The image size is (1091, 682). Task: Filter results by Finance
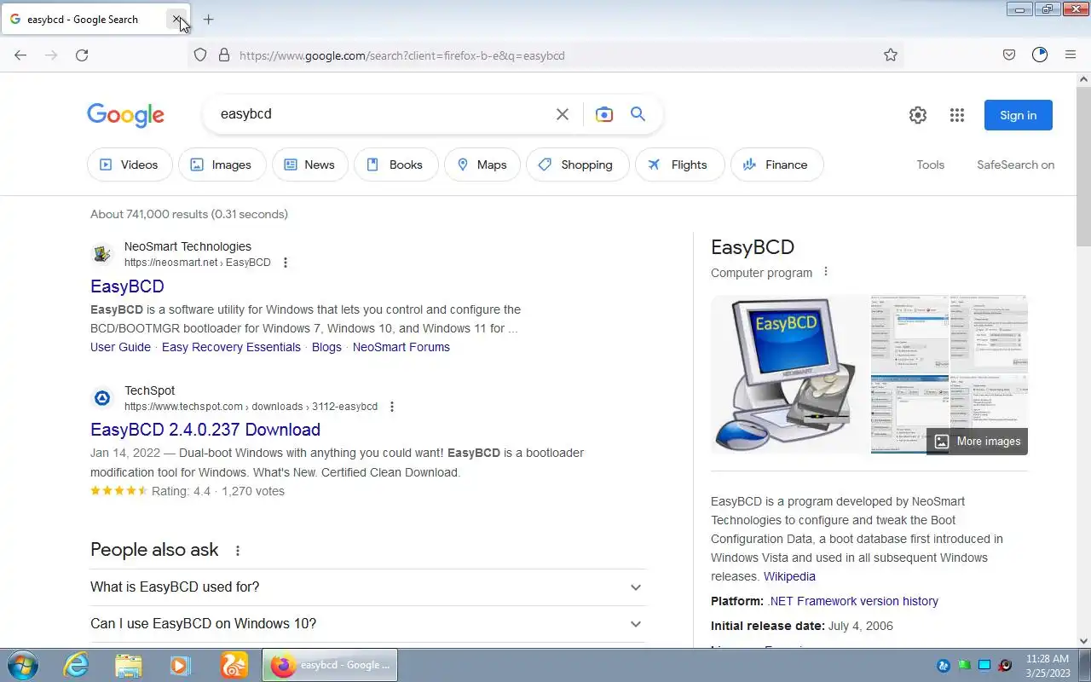[777, 165]
